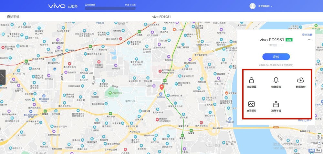Click the 黄沙溪立交桥 map label
Screen dimensions: 323x154
point(201,55)
